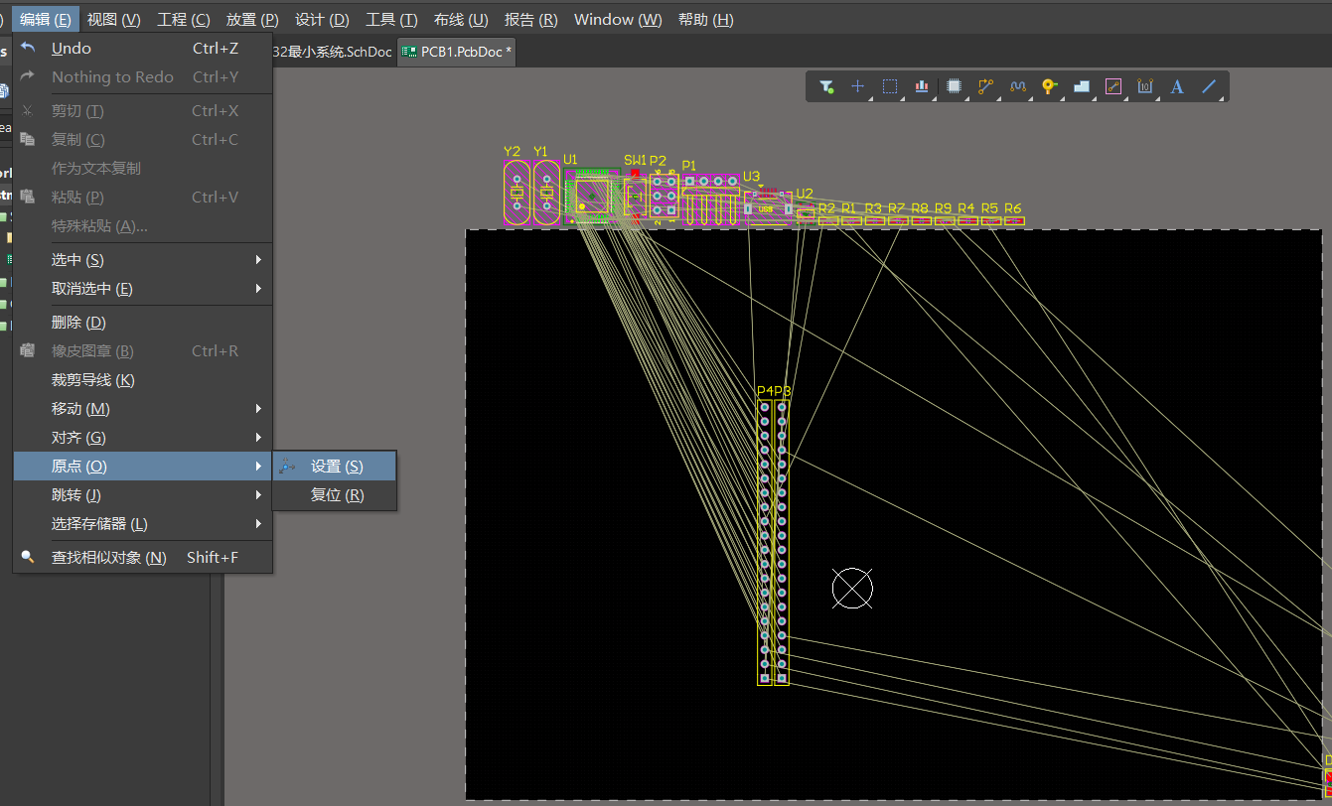The width and height of the screenshot is (1332, 806).
Task: Select the place component chip icon
Action: click(x=955, y=87)
